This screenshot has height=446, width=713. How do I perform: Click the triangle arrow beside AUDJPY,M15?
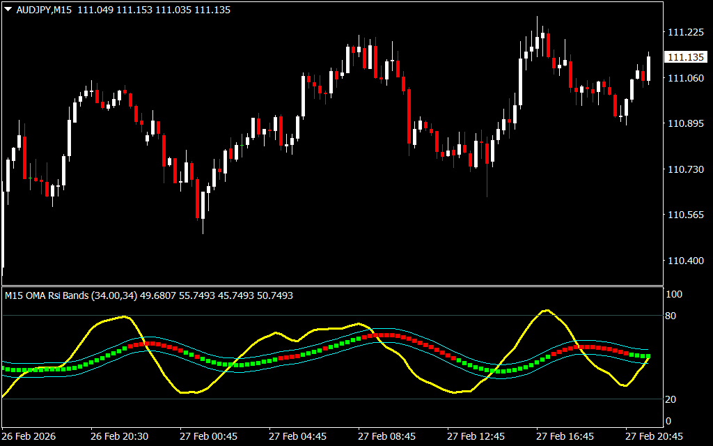(x=8, y=10)
